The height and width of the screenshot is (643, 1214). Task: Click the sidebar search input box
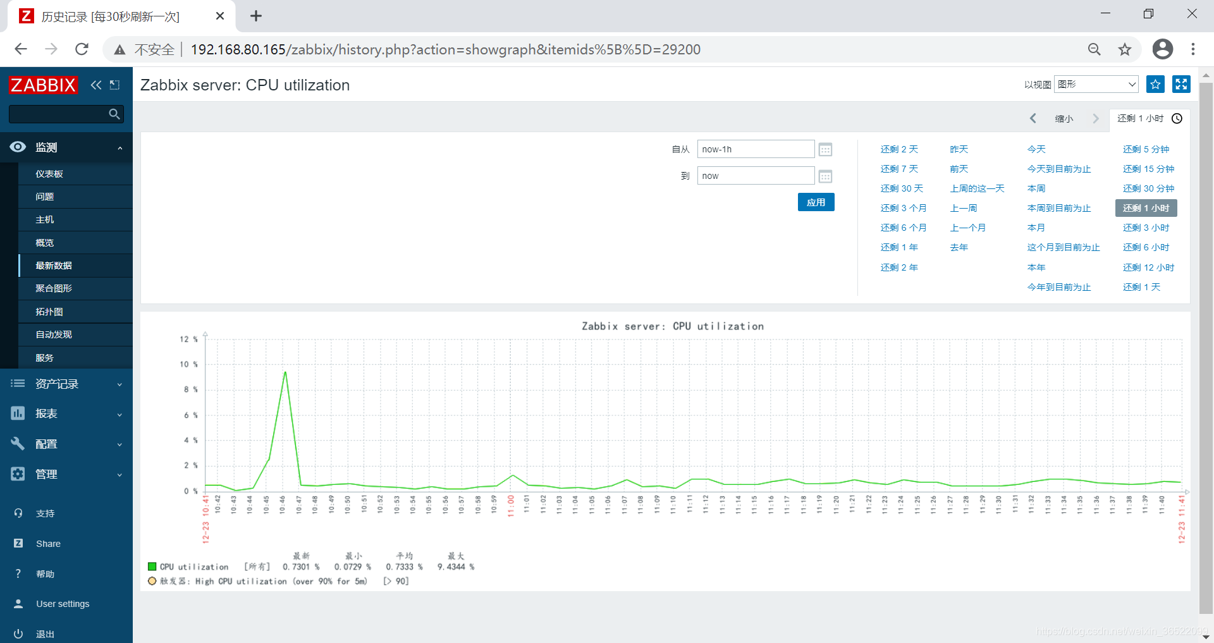[x=58, y=114]
